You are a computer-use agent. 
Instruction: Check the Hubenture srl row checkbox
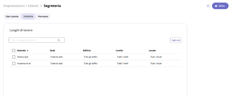[x=14, y=63]
